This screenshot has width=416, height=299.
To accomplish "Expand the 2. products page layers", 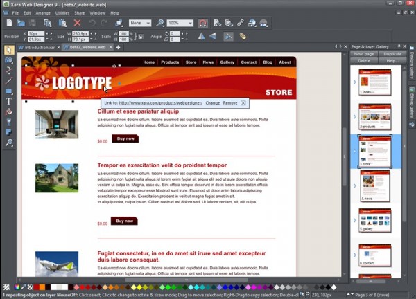I will click(x=355, y=116).
